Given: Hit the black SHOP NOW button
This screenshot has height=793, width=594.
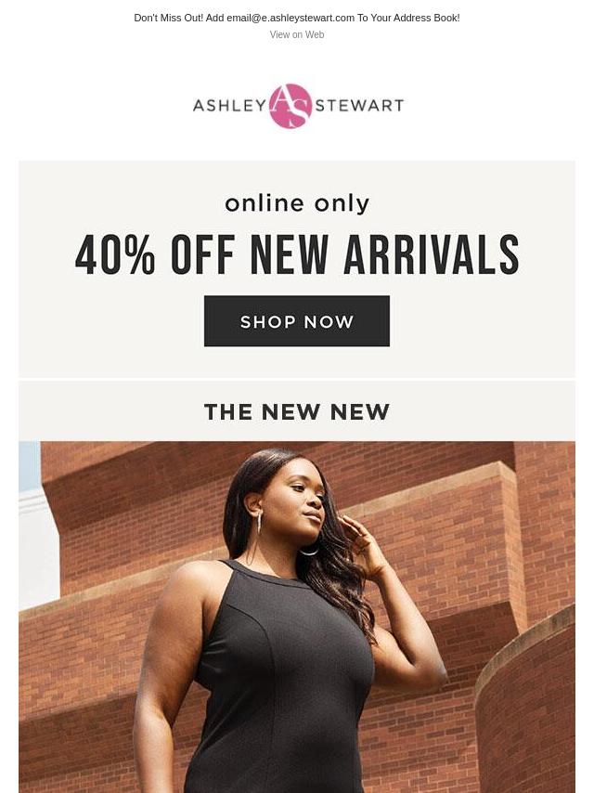Looking at the screenshot, I should (x=297, y=321).
